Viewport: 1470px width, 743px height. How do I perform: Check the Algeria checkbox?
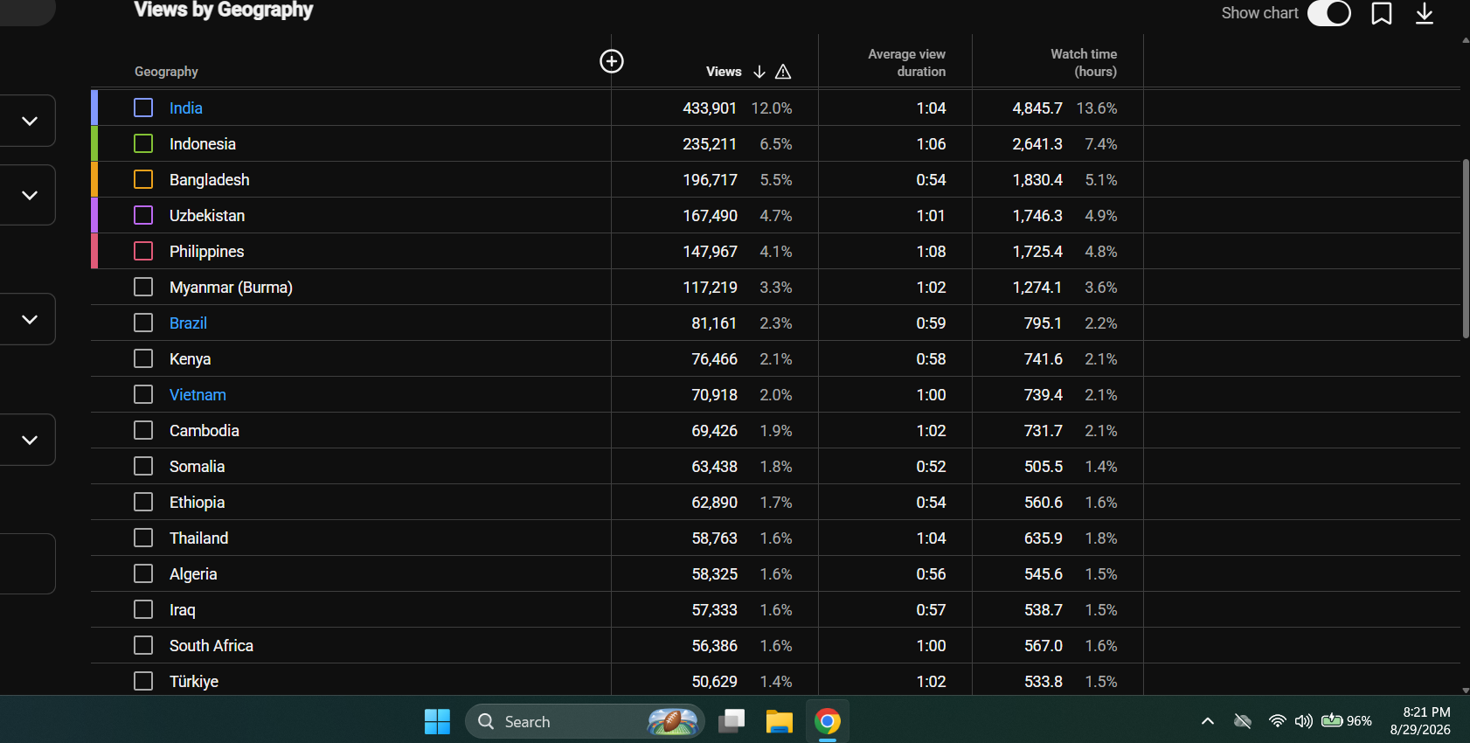pyautogui.click(x=143, y=573)
